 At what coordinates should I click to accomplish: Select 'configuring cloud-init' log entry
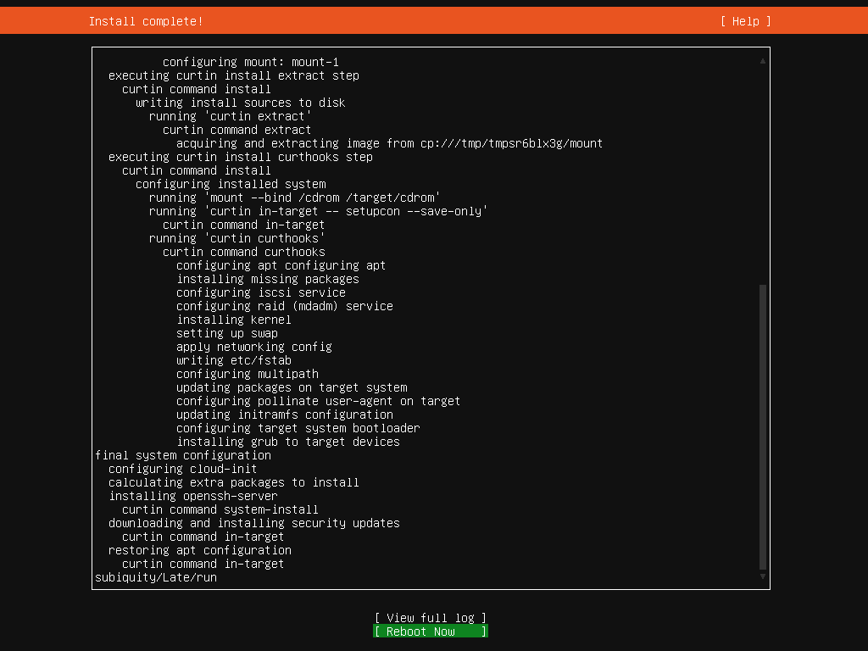(183, 469)
